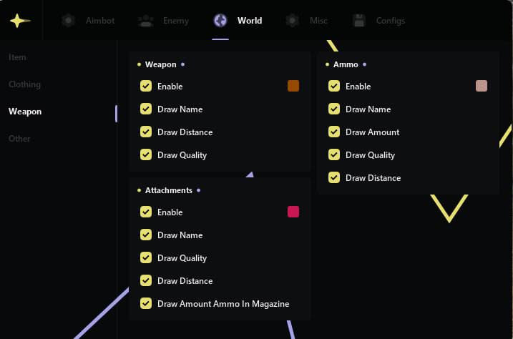The height and width of the screenshot is (339, 513).
Task: Uncheck Draw Name in the Ammo panel
Action: click(334, 109)
